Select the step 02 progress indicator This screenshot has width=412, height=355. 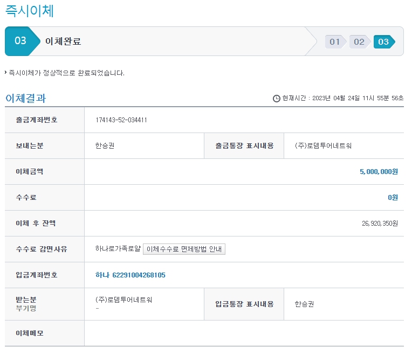click(359, 41)
